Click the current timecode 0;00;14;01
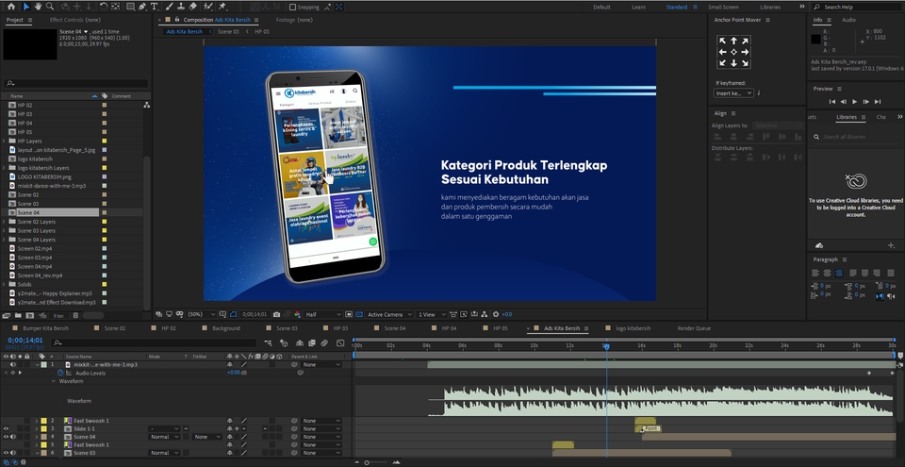Viewport: 905px width, 467px height. pyautogui.click(x=25, y=341)
